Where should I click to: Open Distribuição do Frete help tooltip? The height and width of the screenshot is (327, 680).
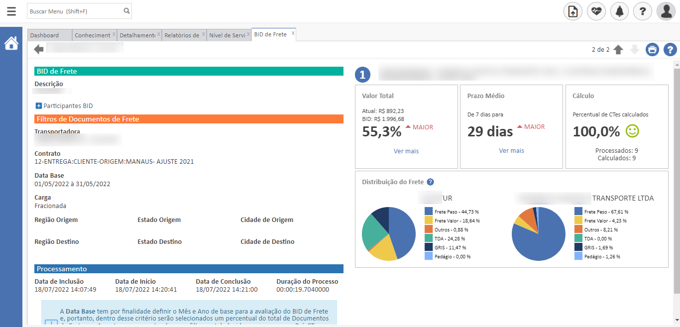tap(431, 182)
